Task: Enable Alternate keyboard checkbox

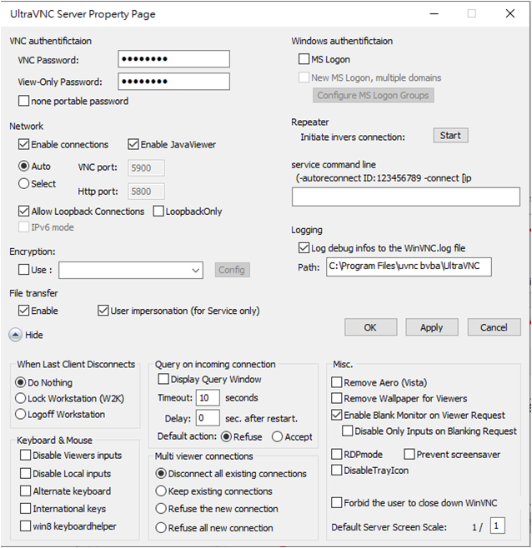Action: tap(25, 491)
